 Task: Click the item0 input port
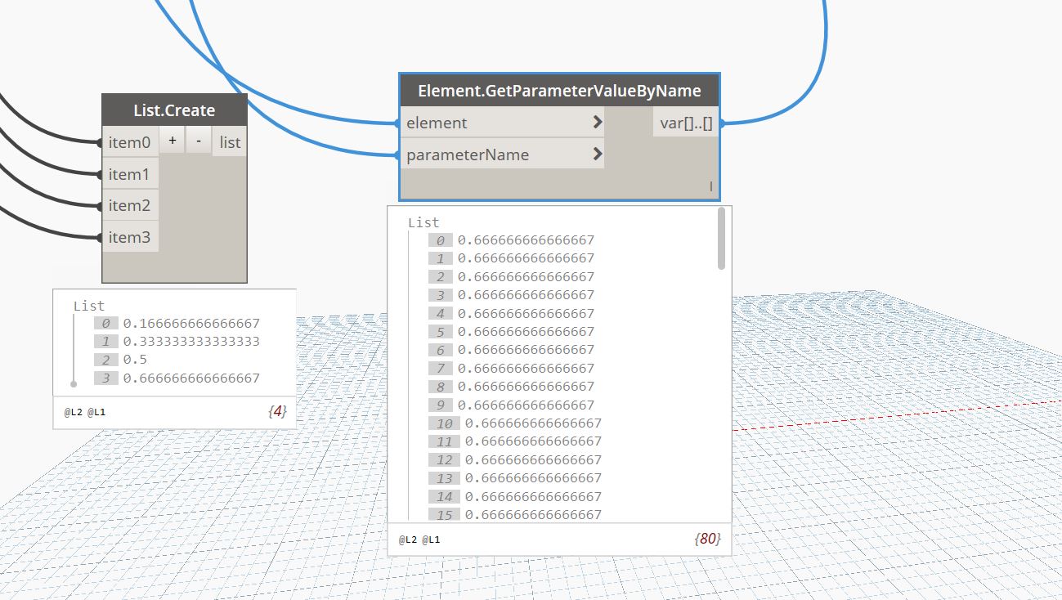[130, 142]
